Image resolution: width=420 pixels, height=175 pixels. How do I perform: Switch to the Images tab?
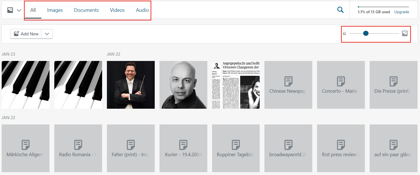point(55,10)
